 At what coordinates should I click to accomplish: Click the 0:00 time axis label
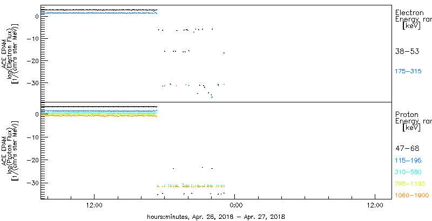236,205
